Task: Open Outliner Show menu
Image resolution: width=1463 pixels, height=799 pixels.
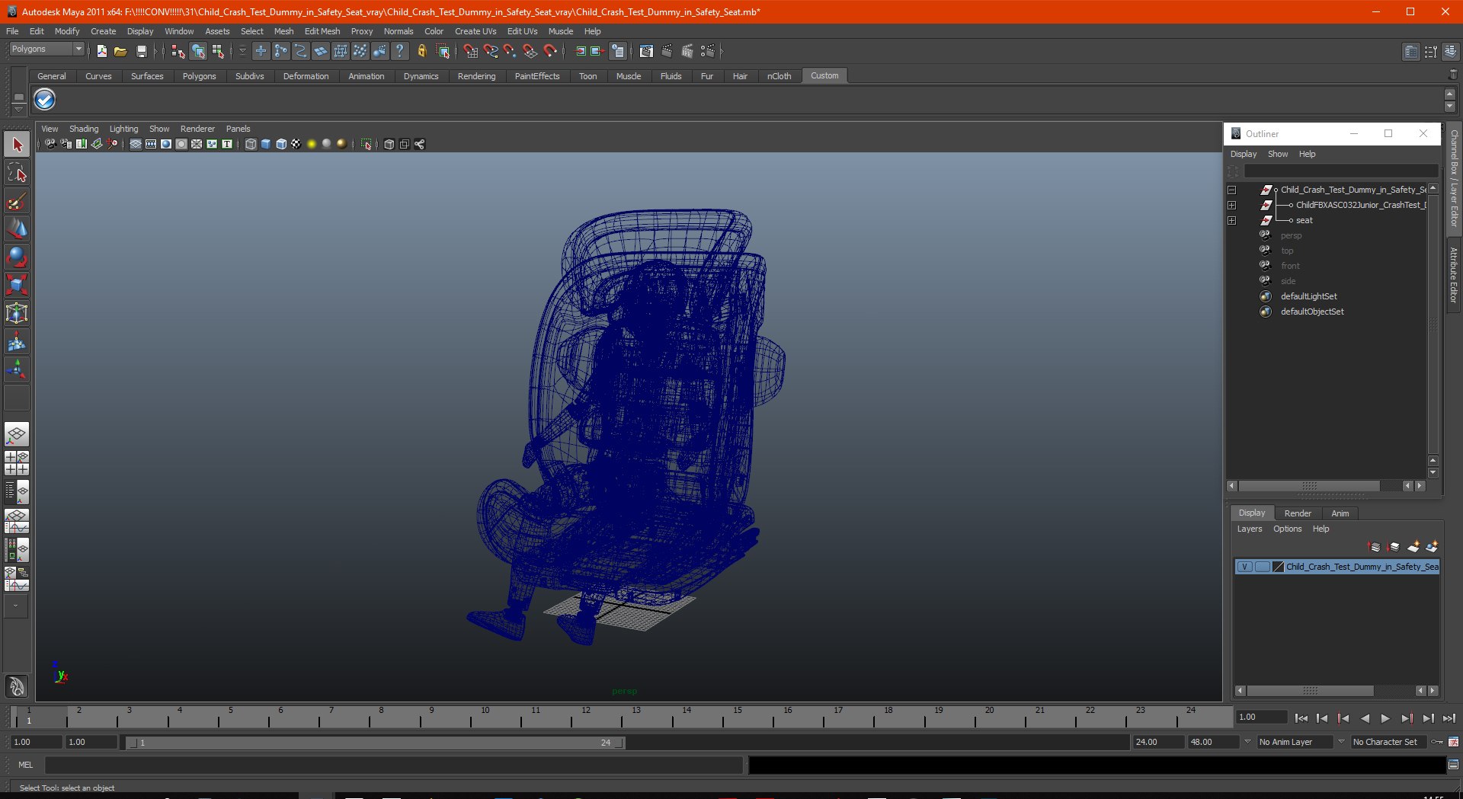Action: point(1278,154)
